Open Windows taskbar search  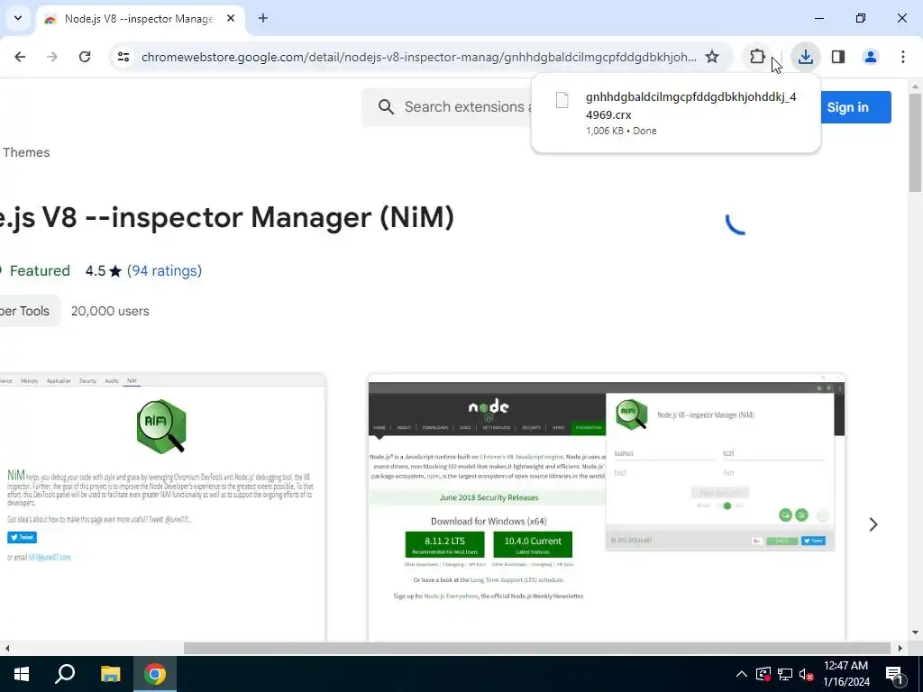point(65,674)
